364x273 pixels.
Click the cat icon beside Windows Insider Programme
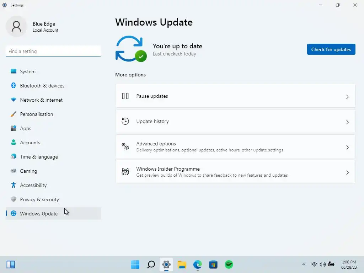coord(125,172)
